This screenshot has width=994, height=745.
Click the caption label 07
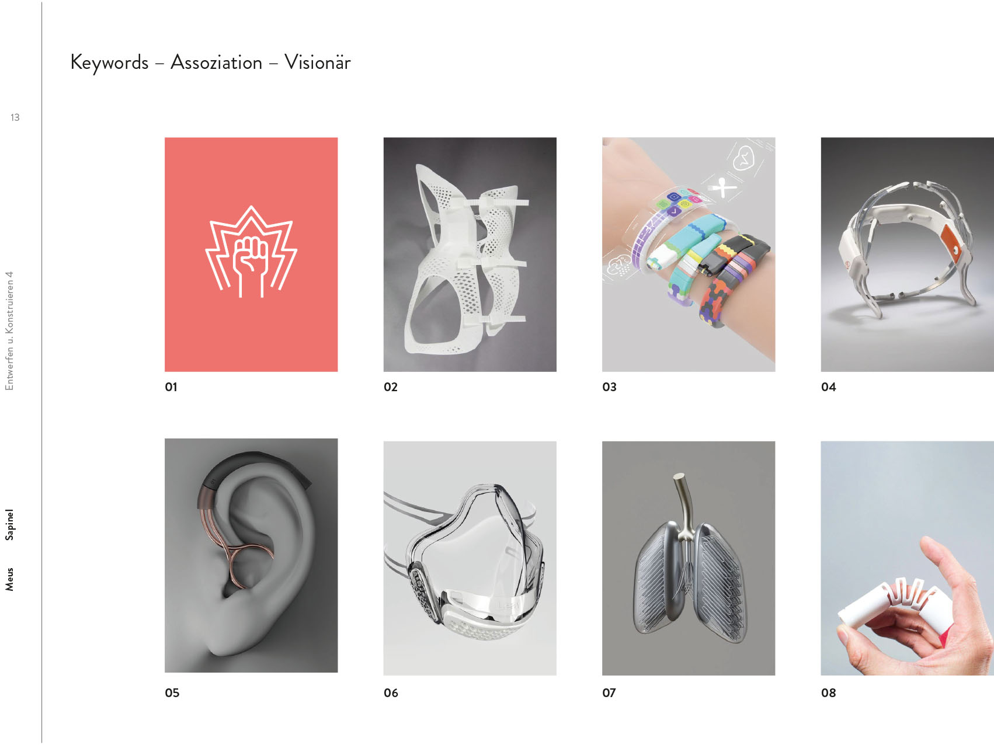click(609, 693)
